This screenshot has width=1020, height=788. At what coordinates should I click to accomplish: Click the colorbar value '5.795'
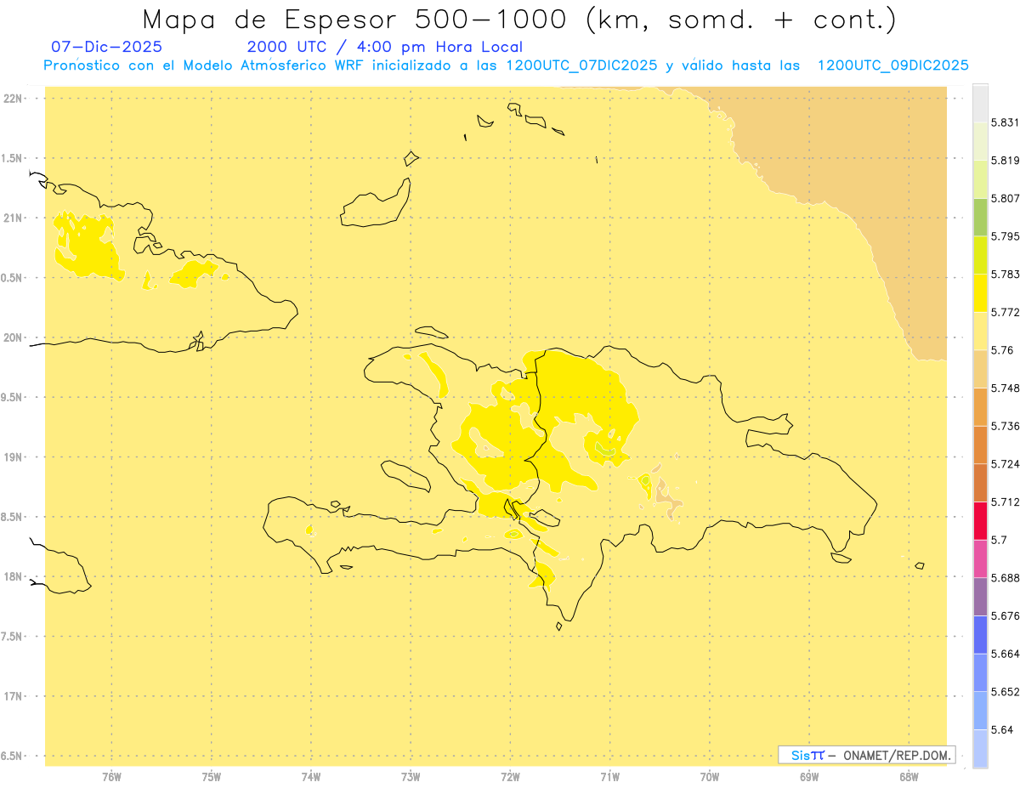tap(1005, 236)
